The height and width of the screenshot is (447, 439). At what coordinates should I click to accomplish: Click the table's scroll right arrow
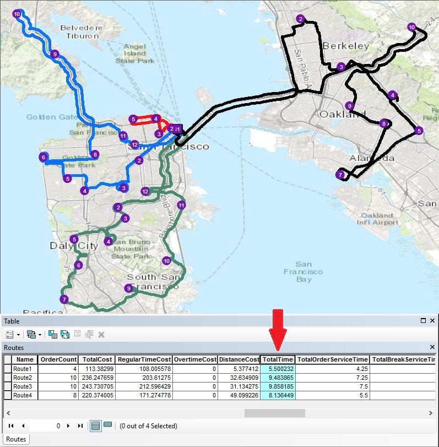(x=430, y=413)
